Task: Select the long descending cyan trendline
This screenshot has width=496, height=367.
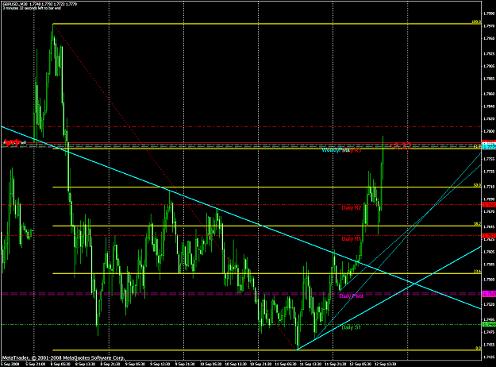Action: (x=240, y=218)
